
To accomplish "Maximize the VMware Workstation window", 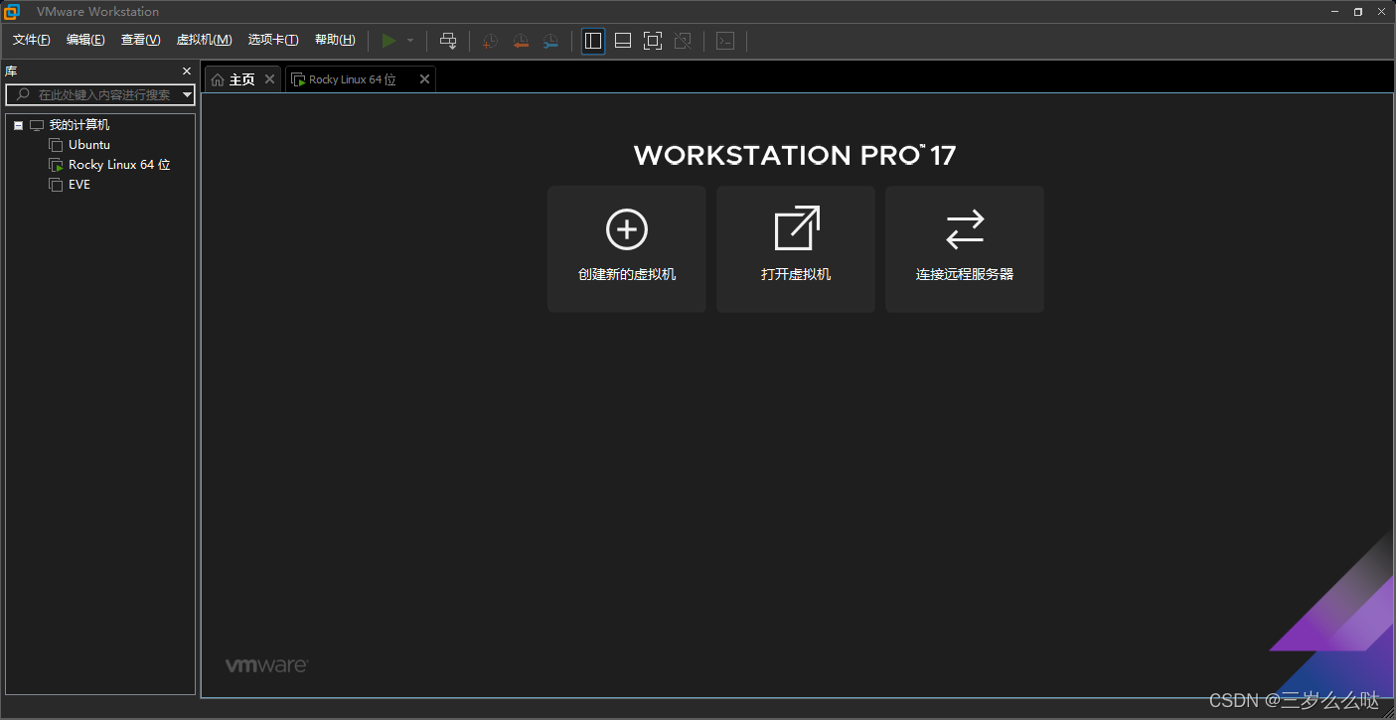I will 1358,12.
